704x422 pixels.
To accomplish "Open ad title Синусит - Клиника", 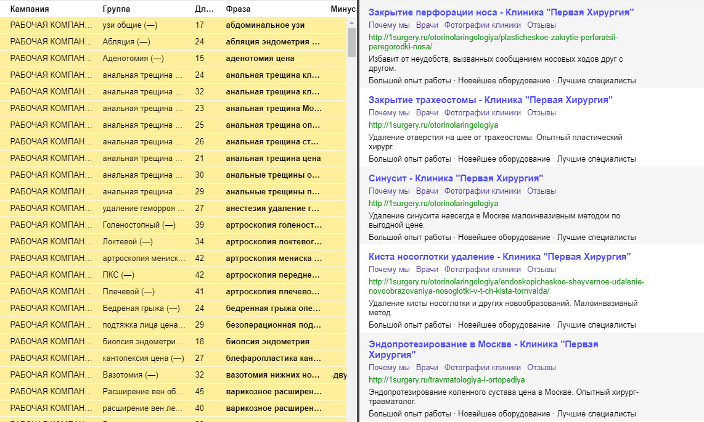I will [456, 178].
